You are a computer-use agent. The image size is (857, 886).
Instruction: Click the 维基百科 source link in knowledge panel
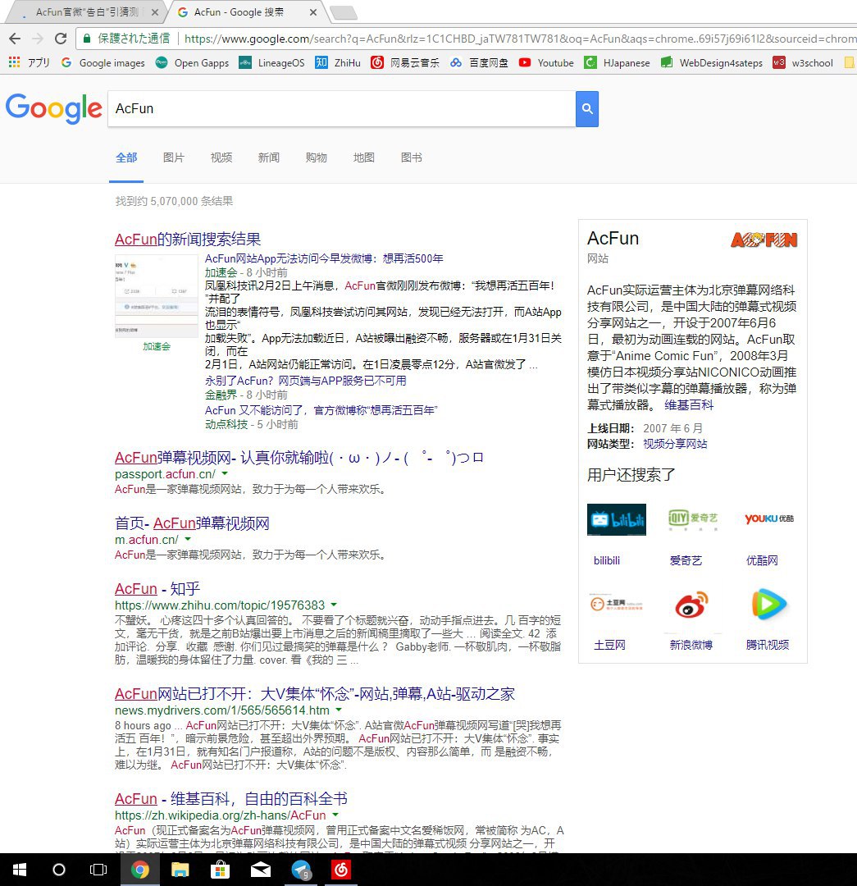[x=689, y=405]
